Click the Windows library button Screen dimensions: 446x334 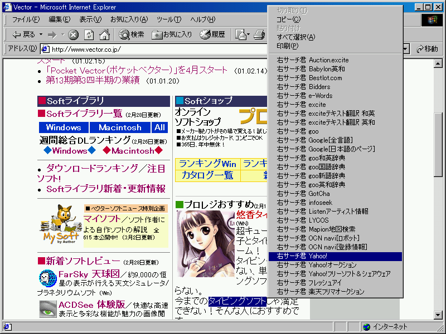[x=64, y=127]
